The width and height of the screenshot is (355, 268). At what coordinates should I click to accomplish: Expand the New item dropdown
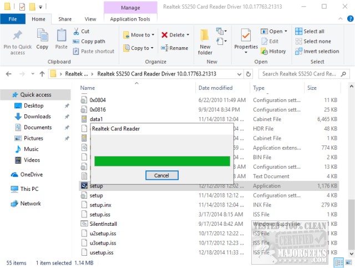222,31
